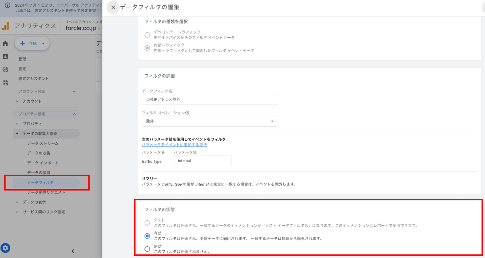The width and height of the screenshot is (485, 258).
Task: Open パラメータをイベントに追加する方法 link
Action: tap(174, 145)
